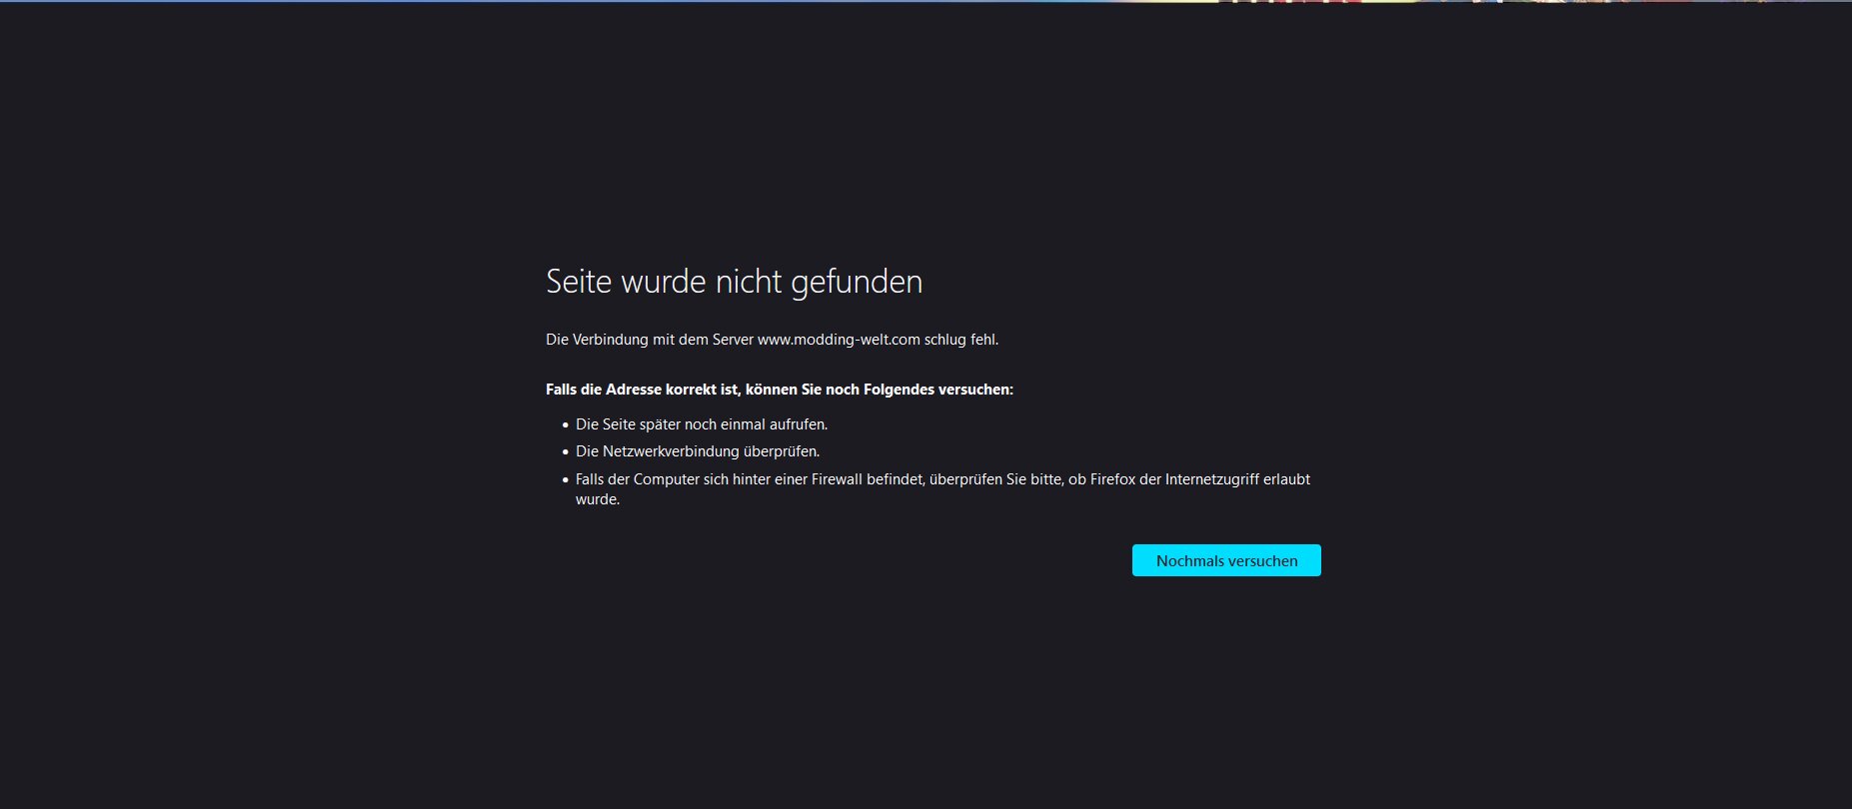Screen dimensions: 1852x809
Task: Click the word 'Netzwerkverbindung'
Action: click(x=671, y=451)
